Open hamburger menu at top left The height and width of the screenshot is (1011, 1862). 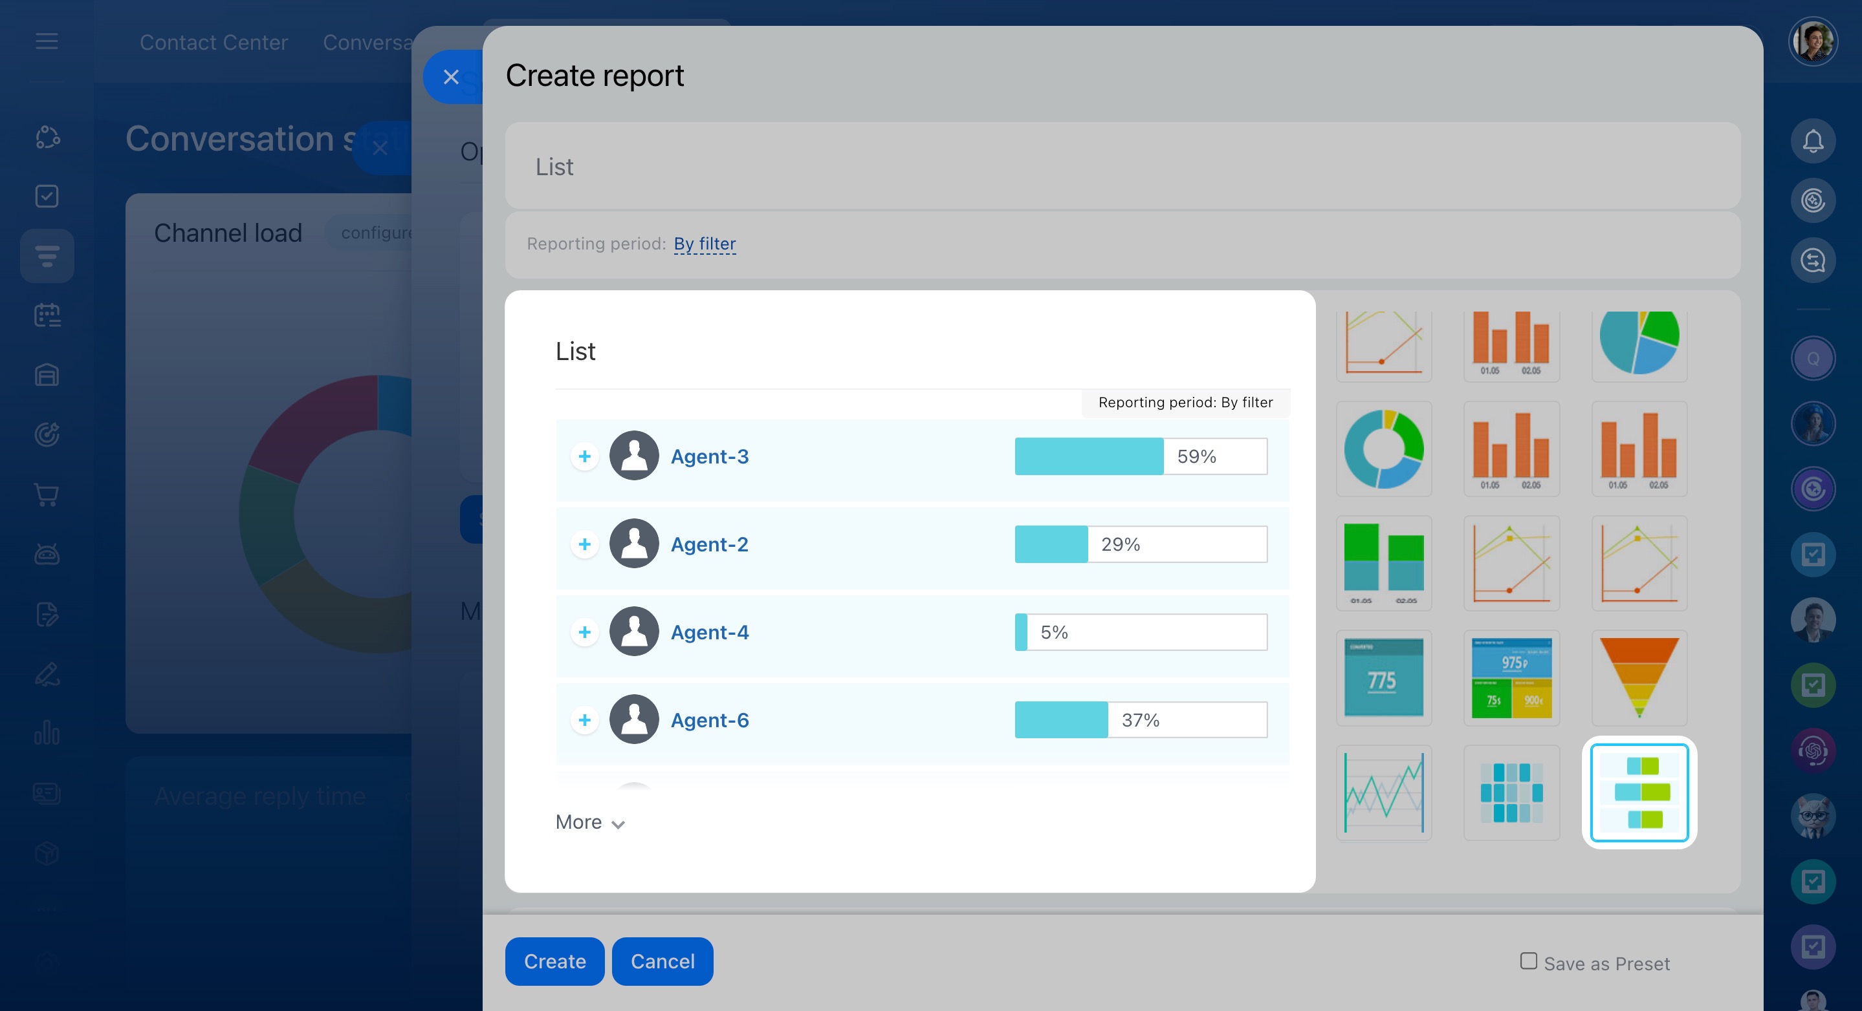point(47,41)
